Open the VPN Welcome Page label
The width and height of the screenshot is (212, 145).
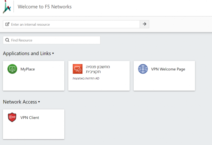point(168,69)
